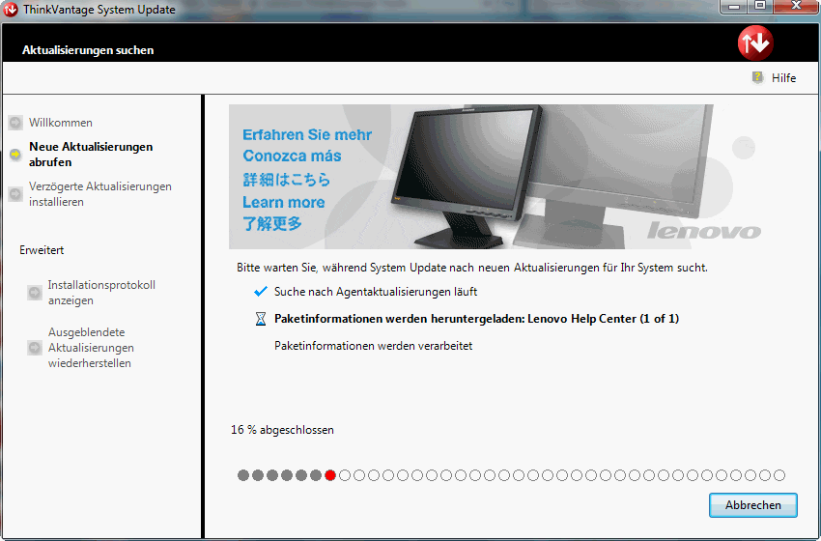Click 'Suche nach Agentaktualisierungen läuft' text
The height and width of the screenshot is (541, 821).
click(x=376, y=292)
